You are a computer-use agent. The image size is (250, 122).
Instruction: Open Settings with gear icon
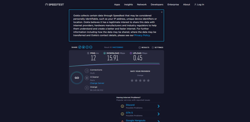click(x=157, y=47)
